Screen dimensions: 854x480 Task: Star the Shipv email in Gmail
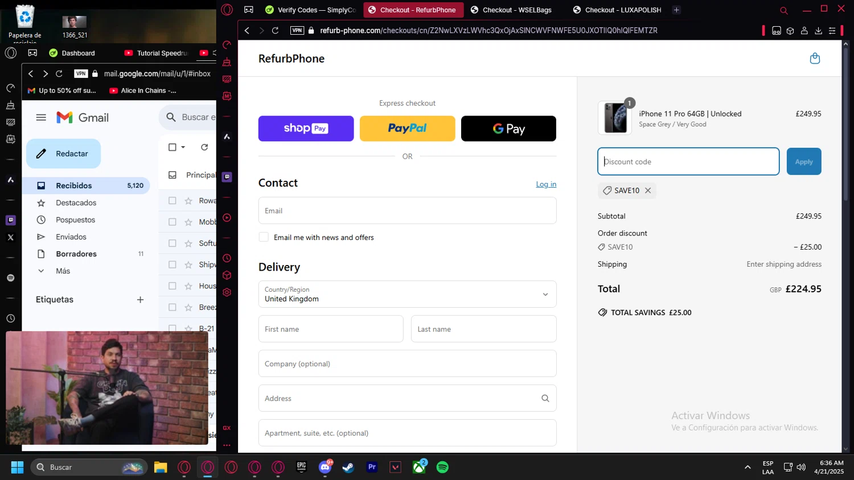coord(188,264)
